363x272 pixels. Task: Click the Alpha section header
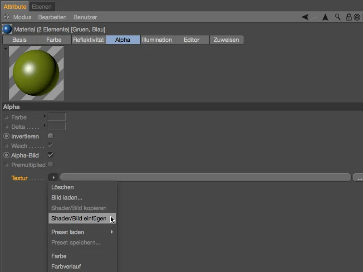pos(182,107)
